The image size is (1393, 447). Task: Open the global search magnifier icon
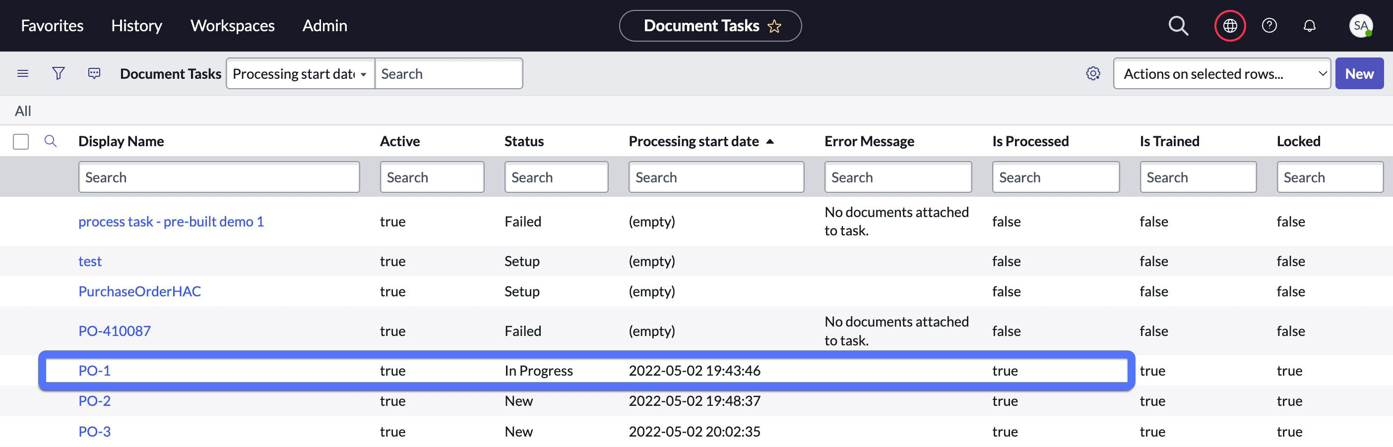tap(1178, 25)
